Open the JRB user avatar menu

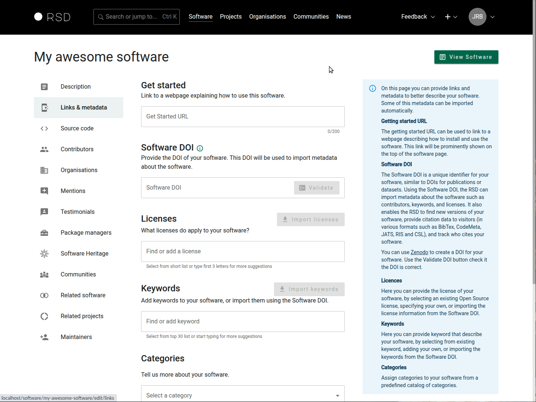478,17
